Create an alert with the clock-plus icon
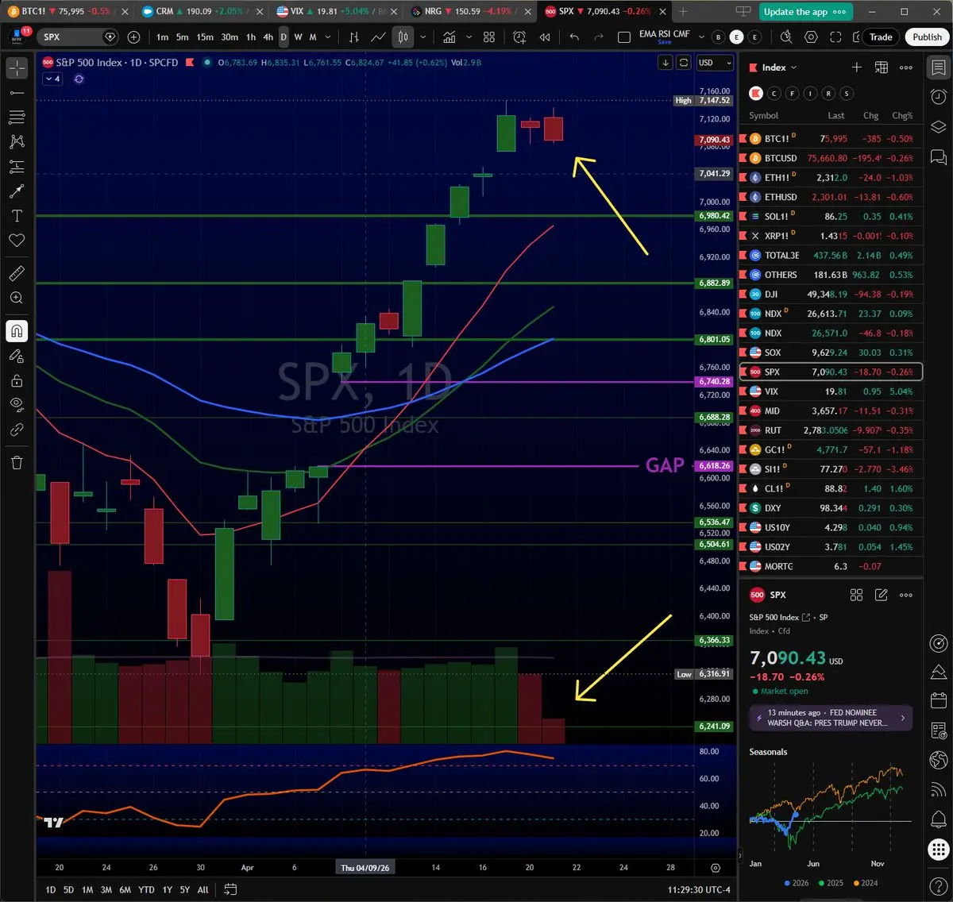The image size is (953, 902). point(519,37)
